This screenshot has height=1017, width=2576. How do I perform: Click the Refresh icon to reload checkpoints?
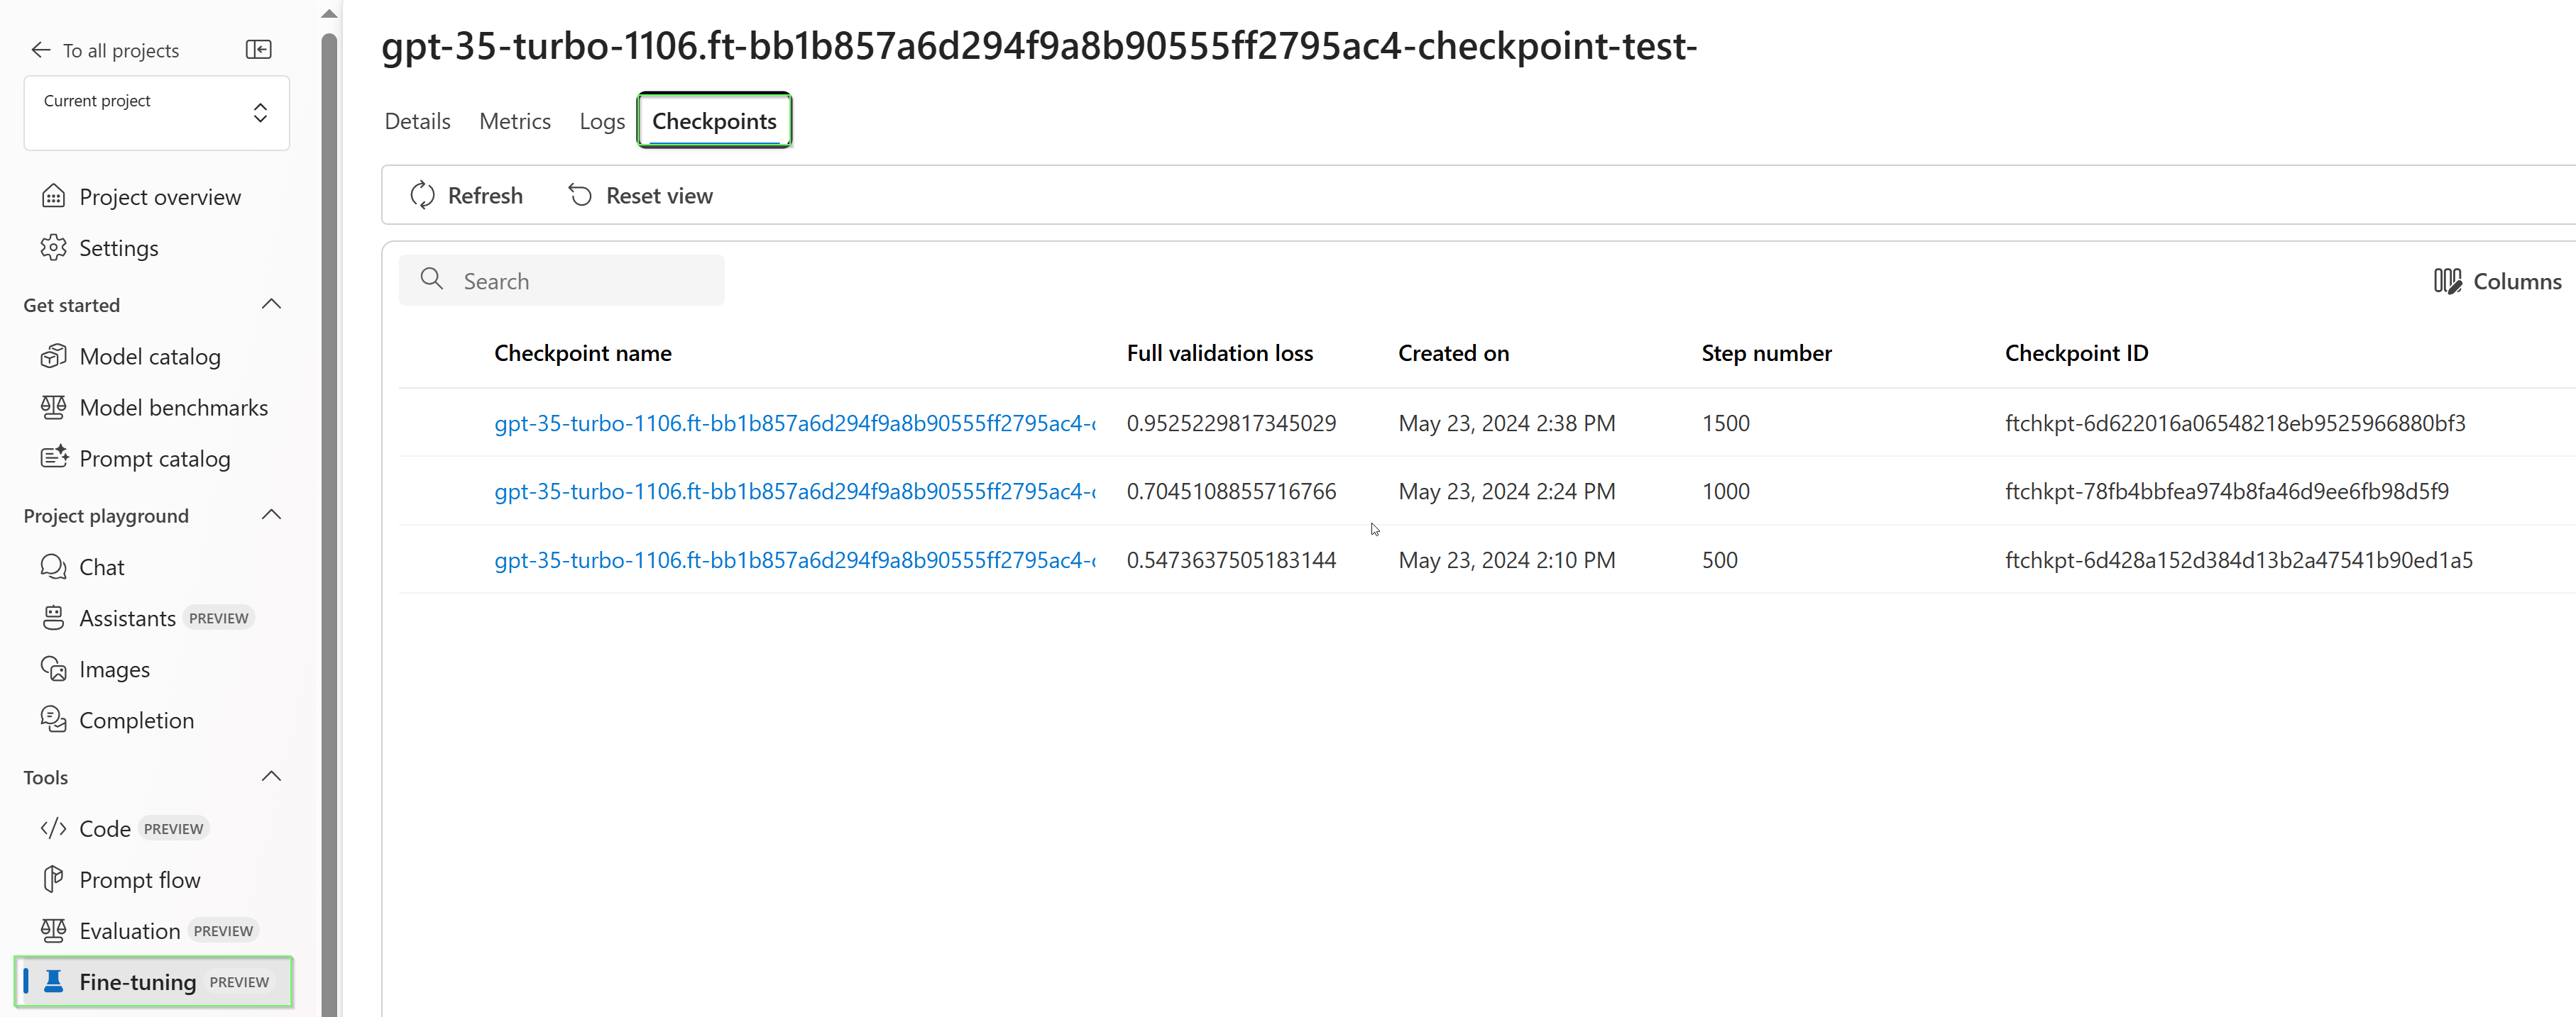click(424, 195)
